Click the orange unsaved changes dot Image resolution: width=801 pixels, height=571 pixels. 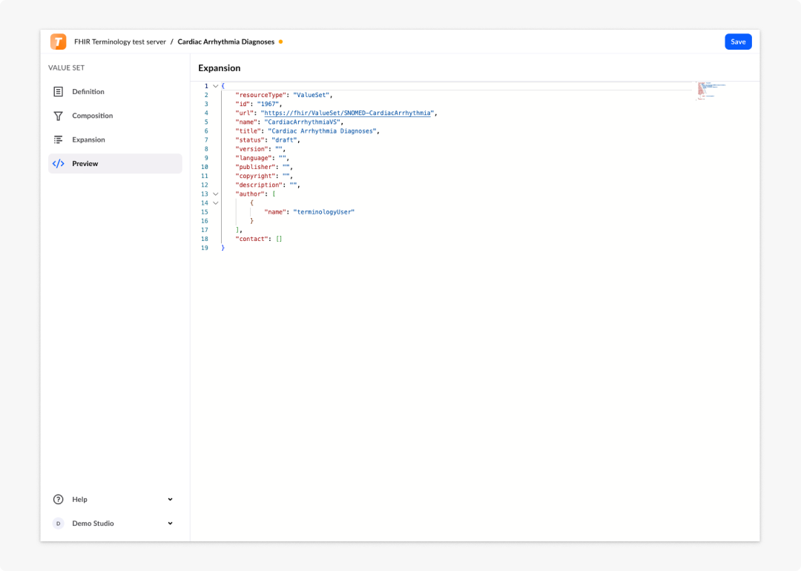[x=281, y=42]
